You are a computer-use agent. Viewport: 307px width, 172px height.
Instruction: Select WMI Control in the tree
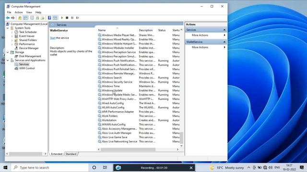[27, 68]
